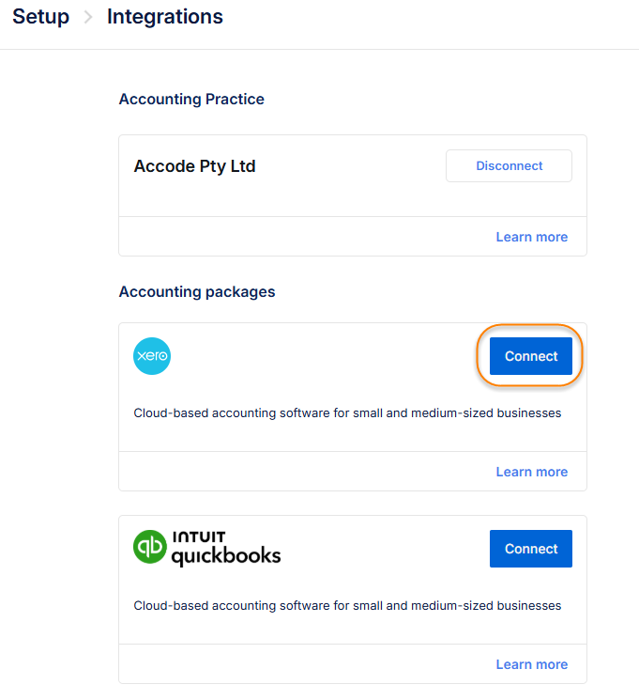Click the description text under the QuickBooks logo
The height and width of the screenshot is (700, 639).
point(347,605)
